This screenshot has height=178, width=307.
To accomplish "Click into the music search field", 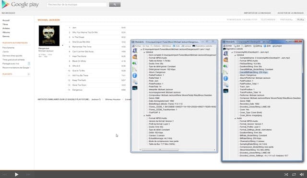I will (77, 4).
